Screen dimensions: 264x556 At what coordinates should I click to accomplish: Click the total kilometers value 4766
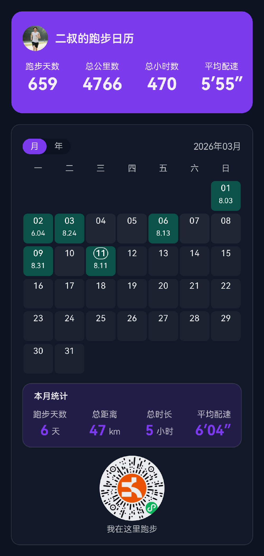point(102,84)
